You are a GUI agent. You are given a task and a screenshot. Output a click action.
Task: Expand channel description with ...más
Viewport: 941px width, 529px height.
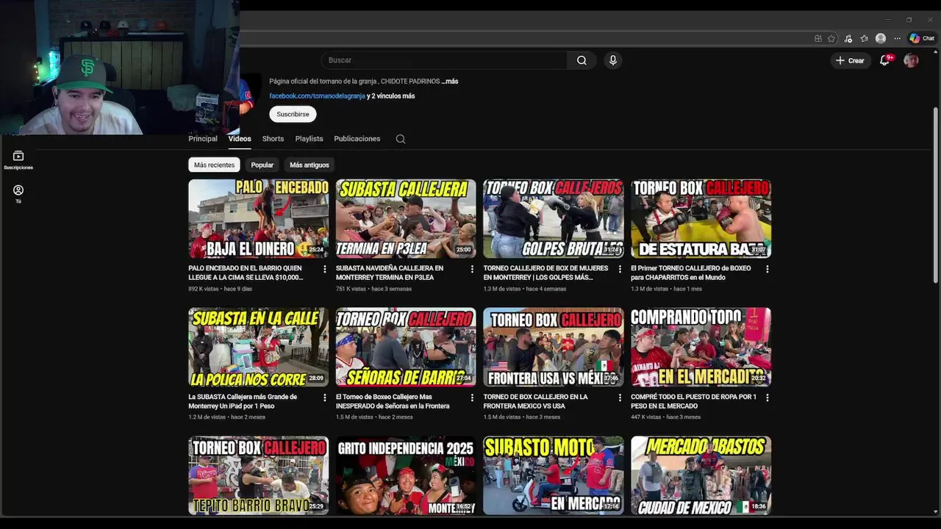click(450, 82)
